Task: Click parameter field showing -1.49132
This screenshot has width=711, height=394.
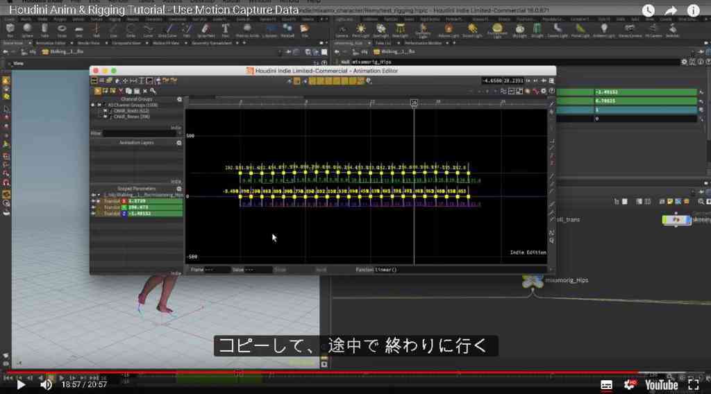Action: click(645, 92)
